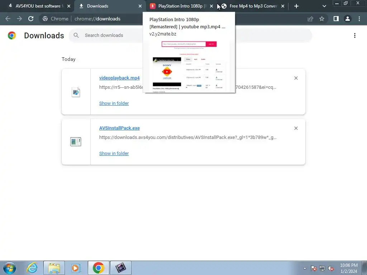Bookmark this page with the star icon
The height and width of the screenshot is (275, 367).
pos(322,19)
